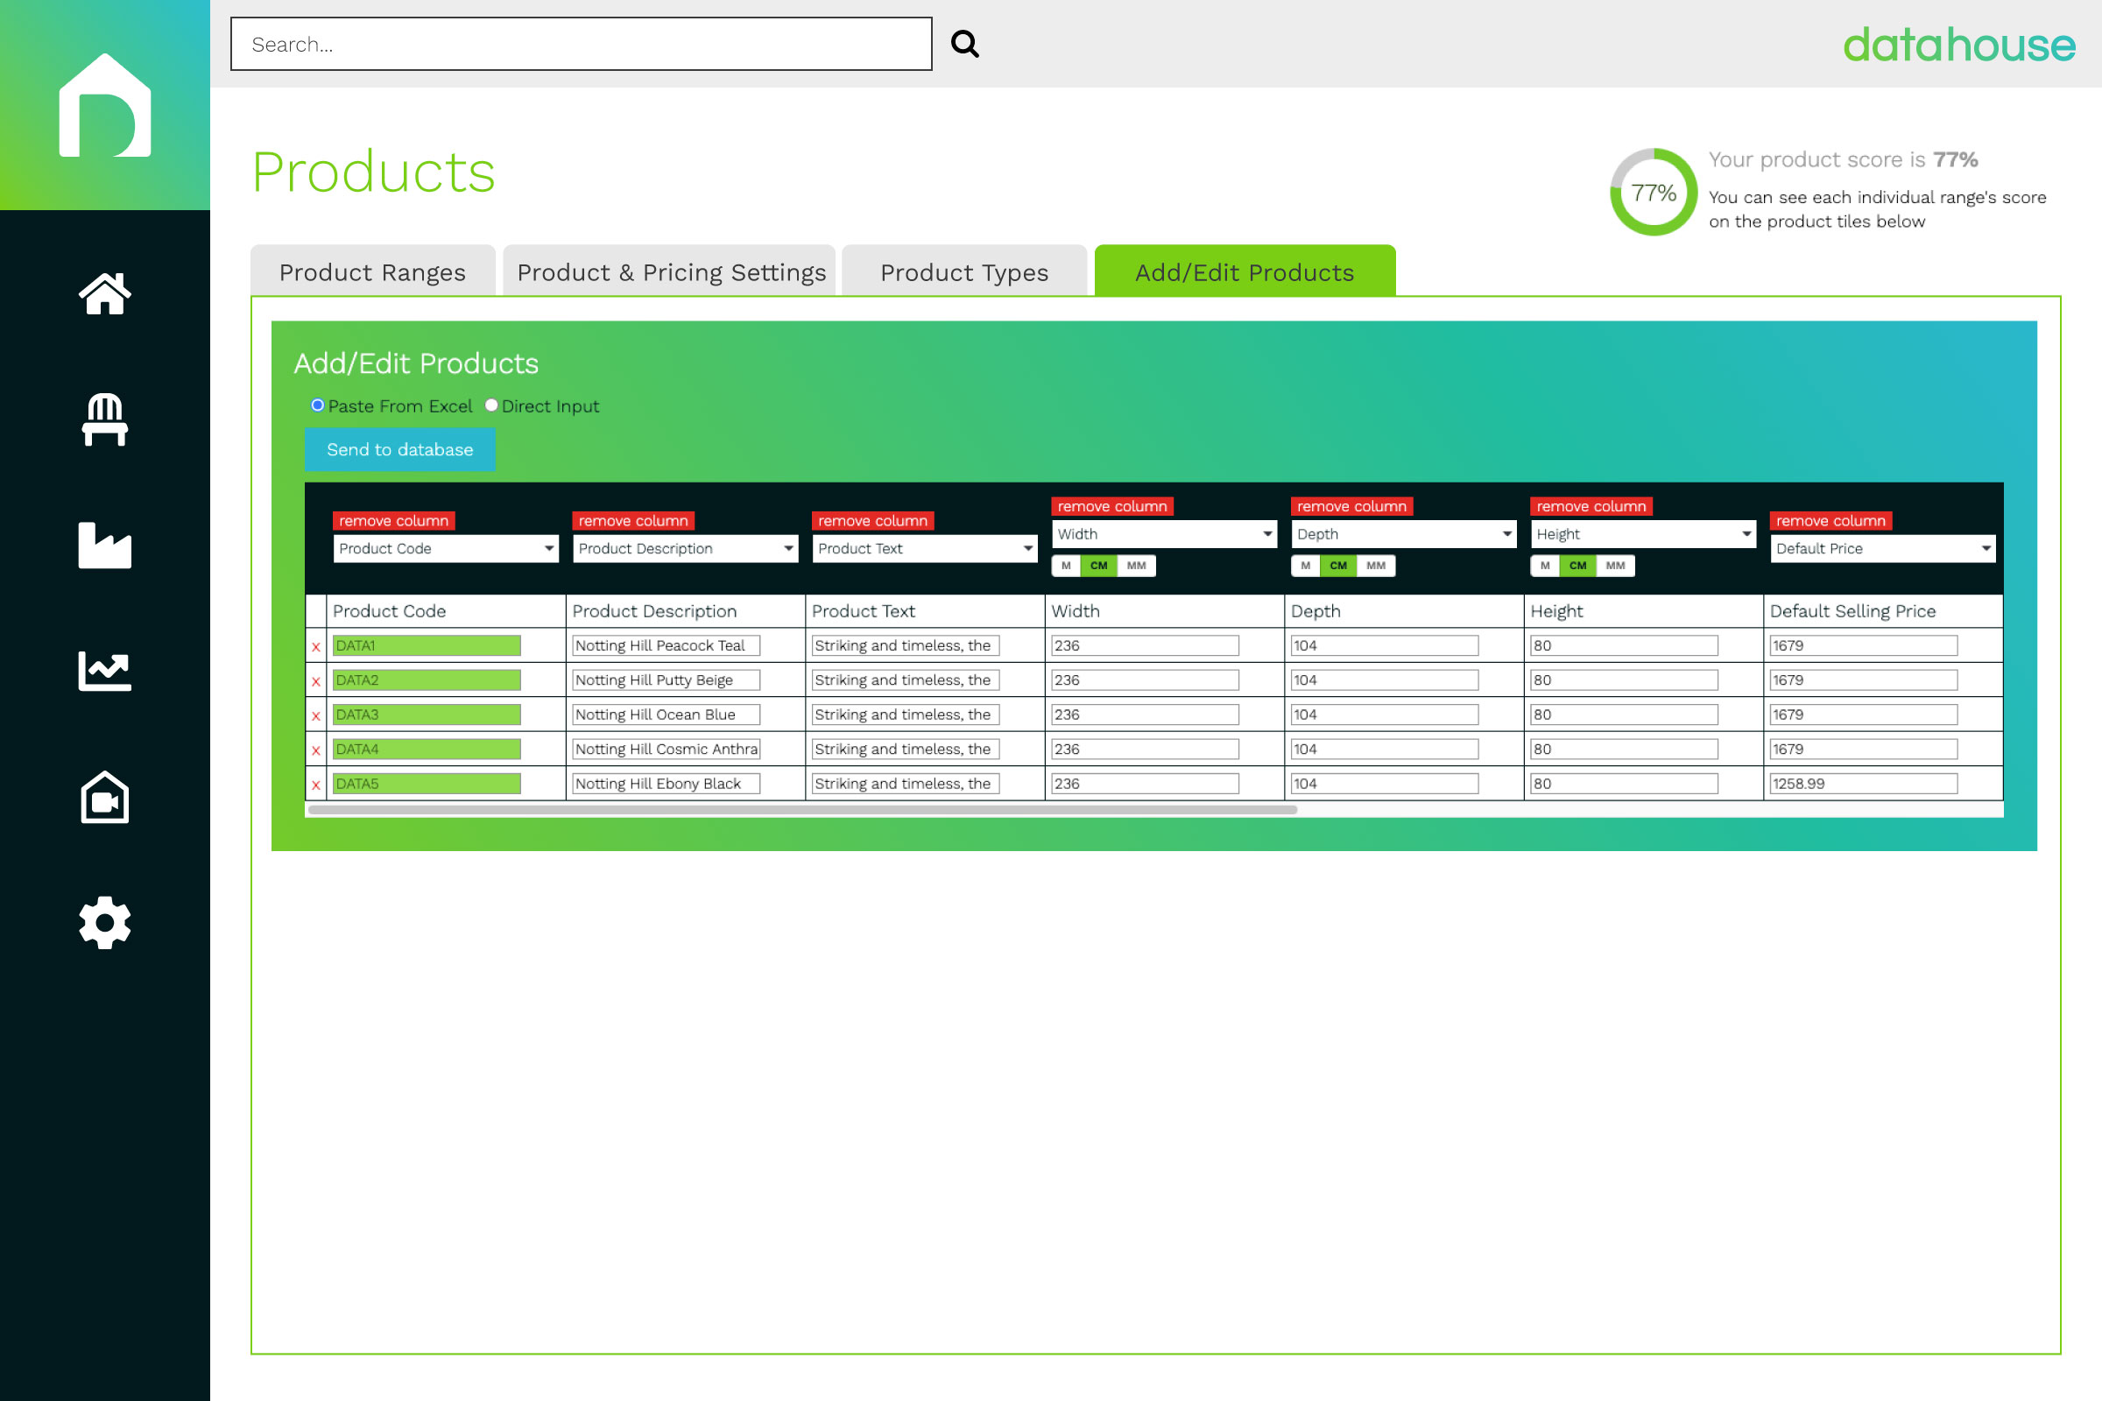Remove the Product Text column

873,521
